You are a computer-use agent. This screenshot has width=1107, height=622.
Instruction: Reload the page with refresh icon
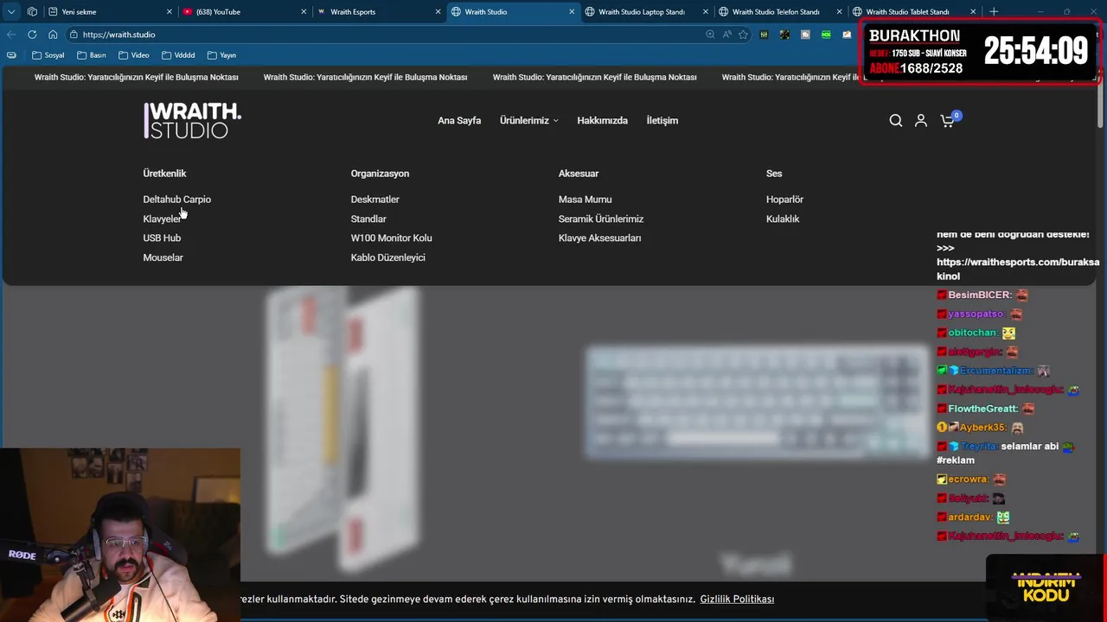click(x=32, y=35)
